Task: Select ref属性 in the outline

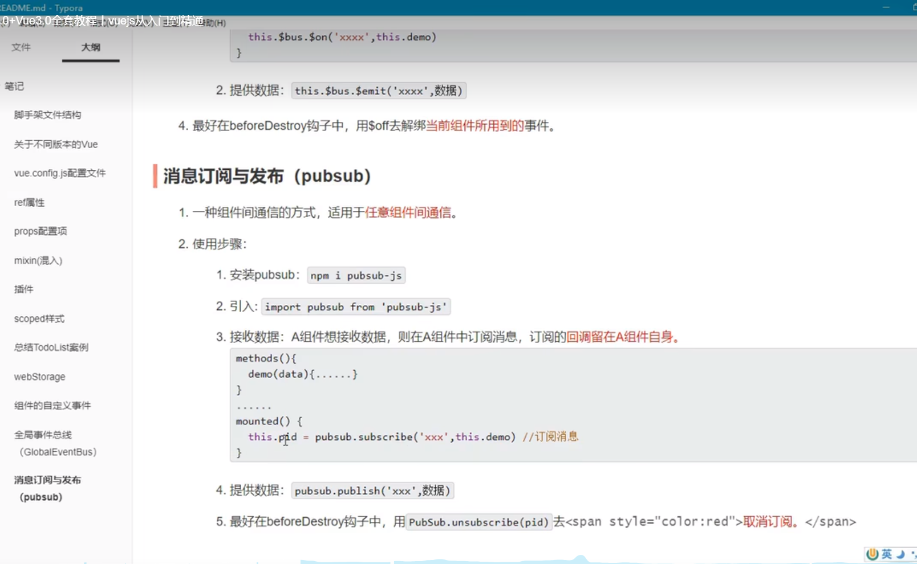Action: pyautogui.click(x=30, y=202)
